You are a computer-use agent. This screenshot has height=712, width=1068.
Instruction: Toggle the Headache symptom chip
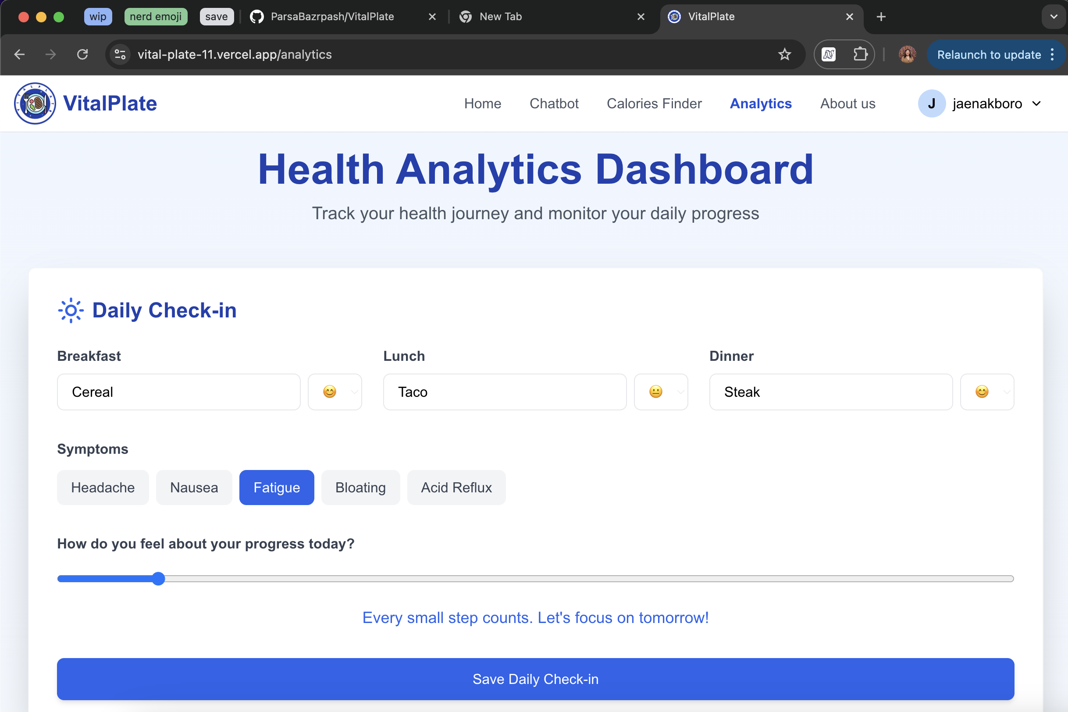(x=103, y=487)
